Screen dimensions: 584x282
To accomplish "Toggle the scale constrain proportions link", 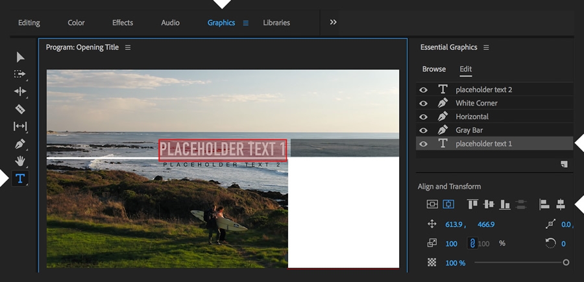I will coord(472,244).
